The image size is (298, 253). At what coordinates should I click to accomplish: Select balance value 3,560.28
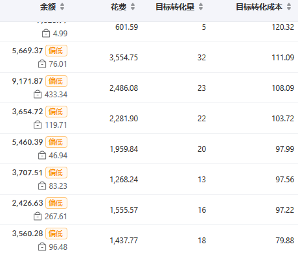(x=27, y=234)
